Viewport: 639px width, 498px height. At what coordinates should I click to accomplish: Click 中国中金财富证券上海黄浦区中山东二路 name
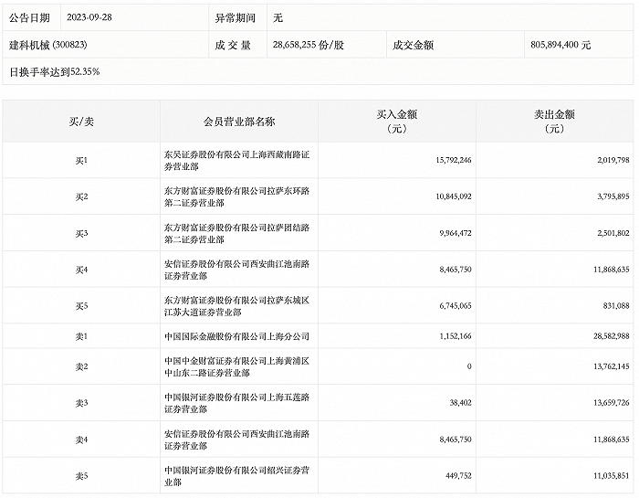[236, 366]
